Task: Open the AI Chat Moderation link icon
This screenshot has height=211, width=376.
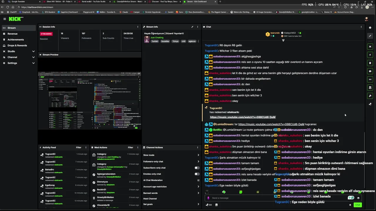Action: coord(198,180)
